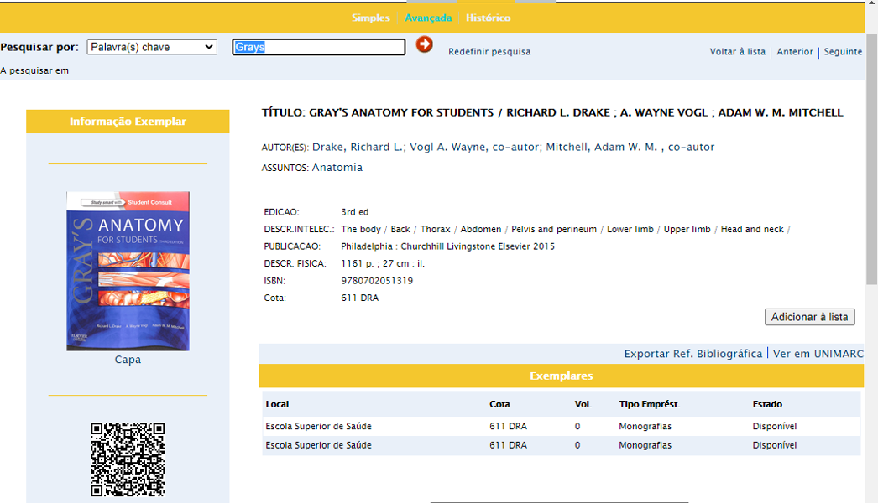Click the Capa link under cover
The width and height of the screenshot is (878, 503).
click(x=128, y=360)
